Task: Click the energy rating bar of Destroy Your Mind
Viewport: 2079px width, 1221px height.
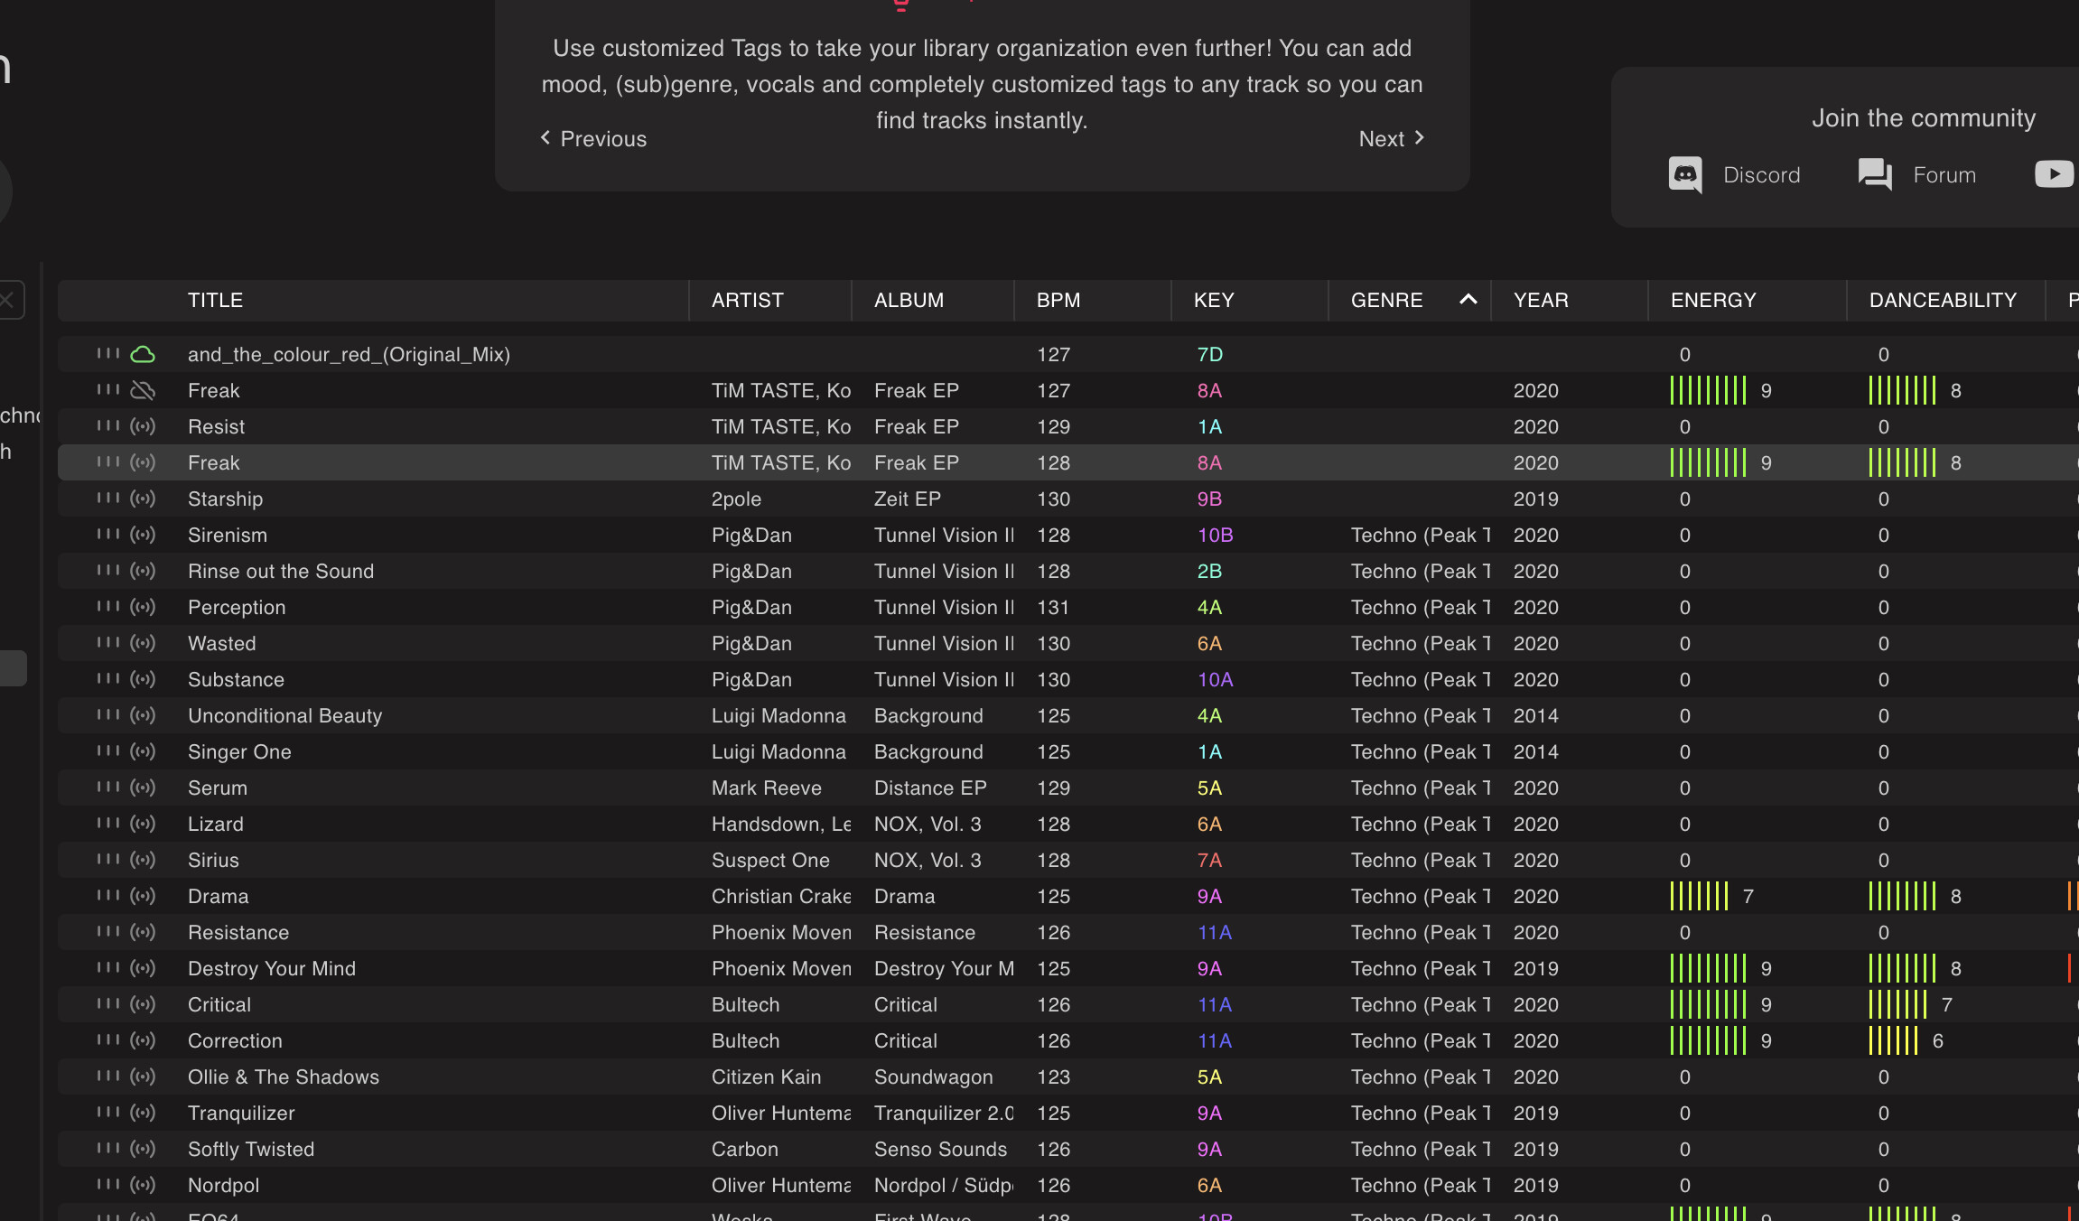Action: (1708, 968)
